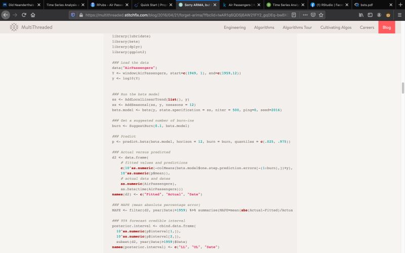Click the 'p <- predict.bsts' code line
405x253 pixels.
point(201,142)
